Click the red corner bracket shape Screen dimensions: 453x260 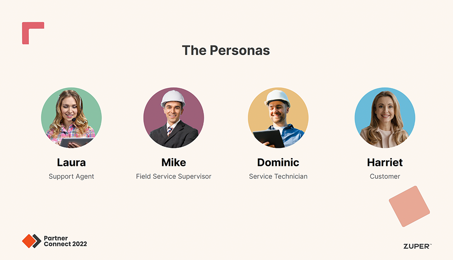click(27, 28)
